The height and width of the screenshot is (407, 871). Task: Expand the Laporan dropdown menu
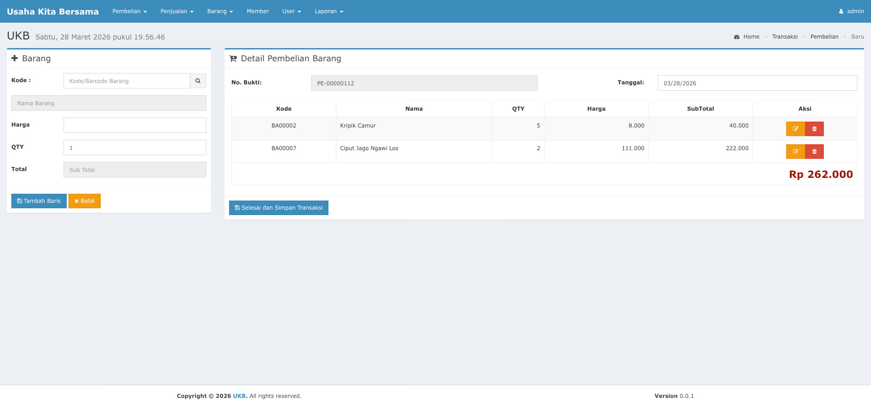pos(329,11)
